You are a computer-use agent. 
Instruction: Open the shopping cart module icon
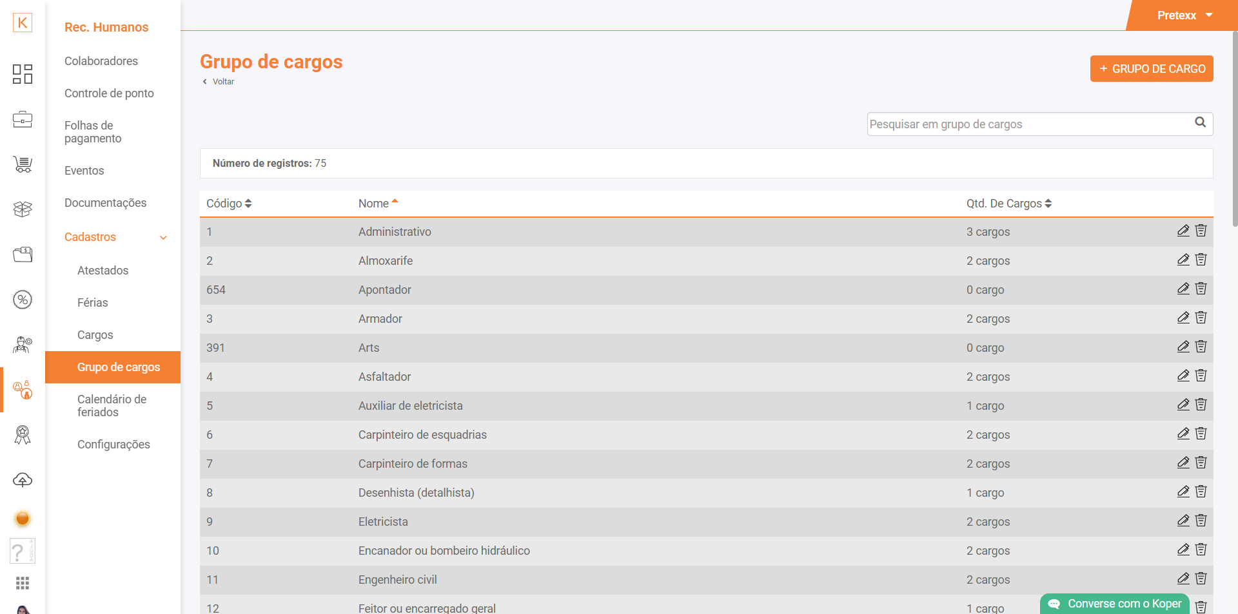[x=23, y=164]
